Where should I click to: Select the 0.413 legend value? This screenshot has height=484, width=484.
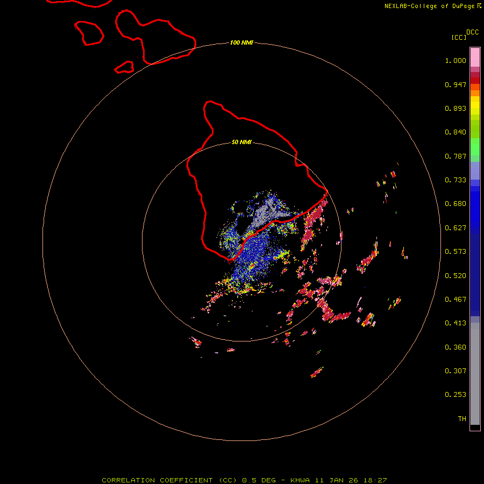455,323
